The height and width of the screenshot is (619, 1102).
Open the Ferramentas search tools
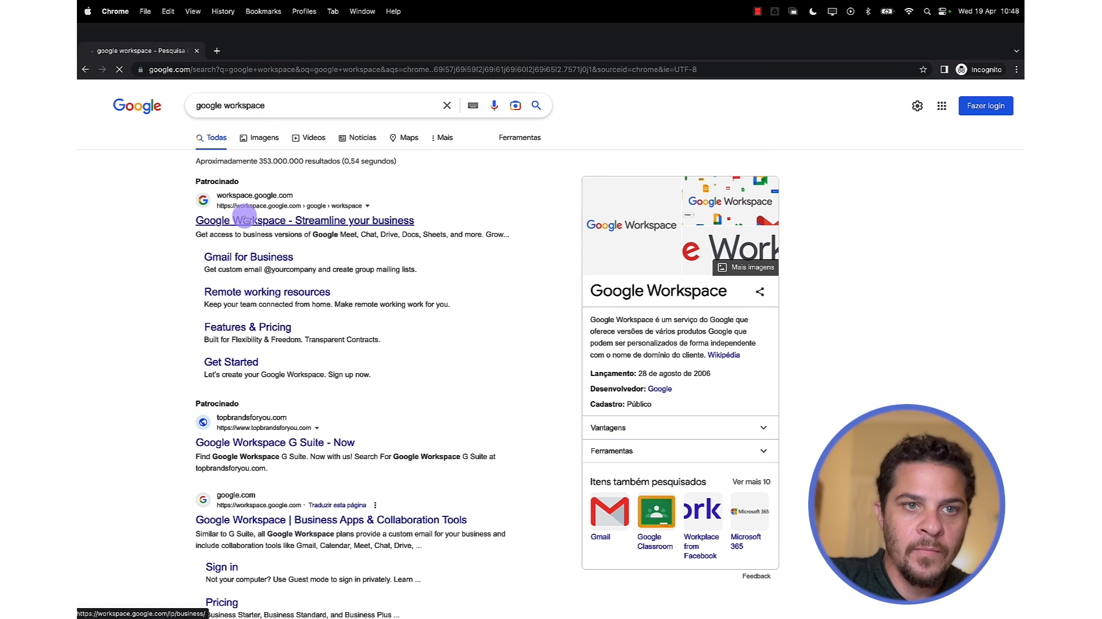(x=520, y=138)
